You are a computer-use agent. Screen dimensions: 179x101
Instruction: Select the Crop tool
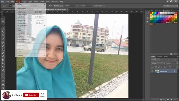[3, 36]
